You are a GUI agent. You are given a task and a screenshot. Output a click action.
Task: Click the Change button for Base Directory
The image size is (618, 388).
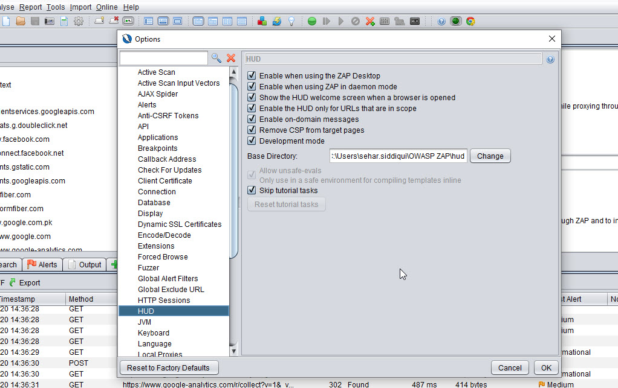[x=490, y=156]
